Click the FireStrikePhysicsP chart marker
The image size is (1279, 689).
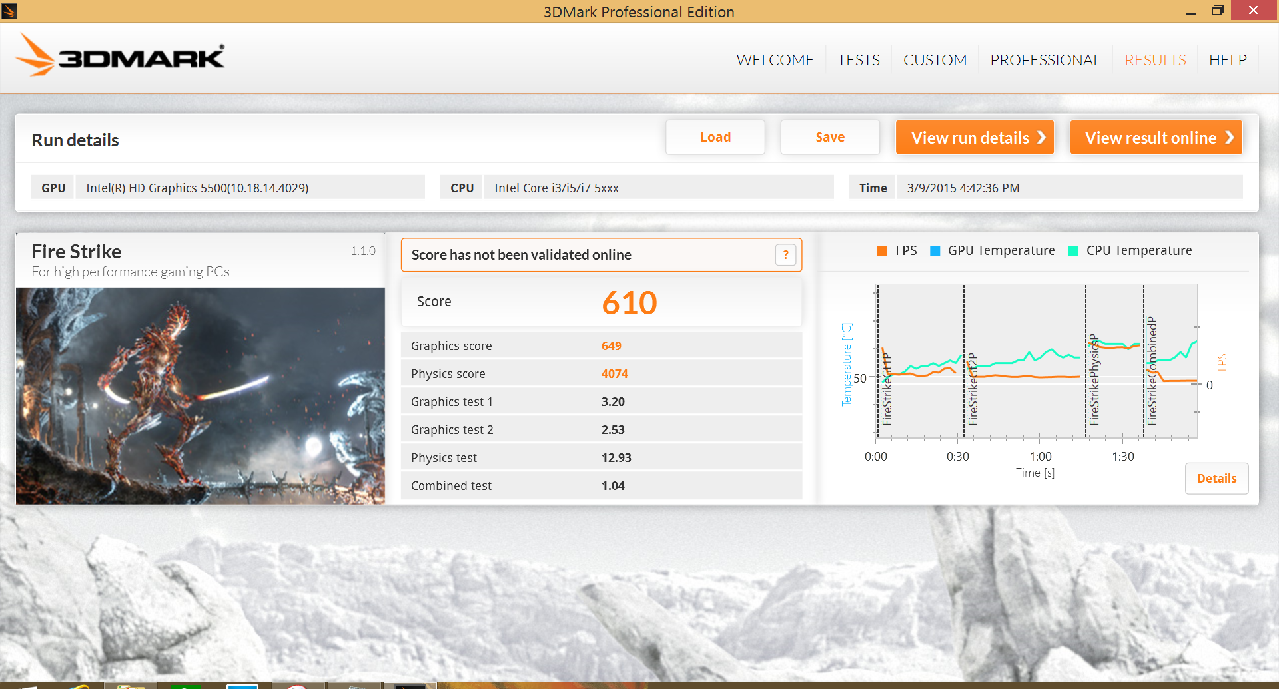[1094, 379]
